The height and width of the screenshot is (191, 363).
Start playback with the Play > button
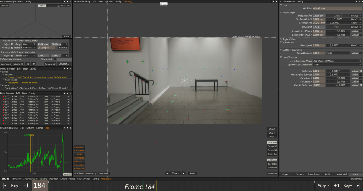coord(323,186)
